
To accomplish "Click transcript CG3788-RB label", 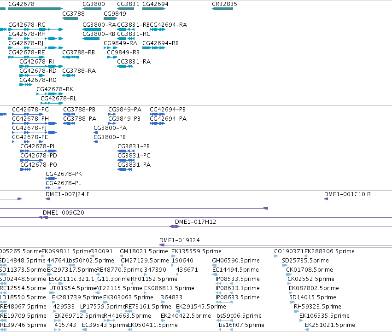I will pos(78,52).
